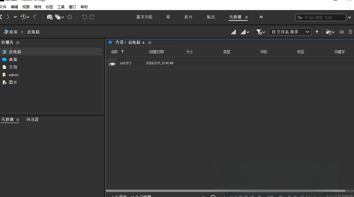Click the delete trash icon
Image resolution: width=354 pixels, height=197 pixels.
tap(350, 32)
